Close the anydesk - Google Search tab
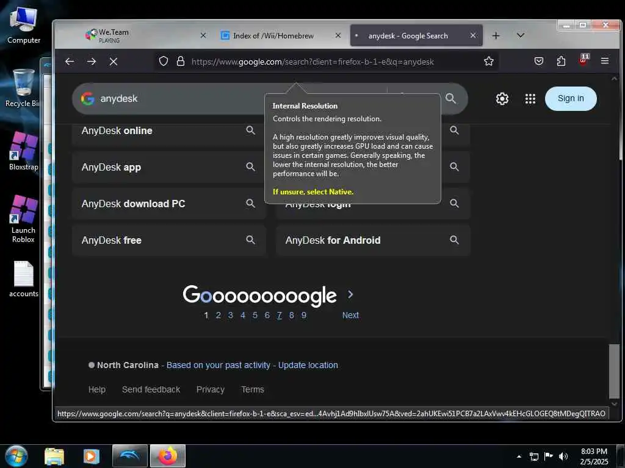 [x=473, y=35]
